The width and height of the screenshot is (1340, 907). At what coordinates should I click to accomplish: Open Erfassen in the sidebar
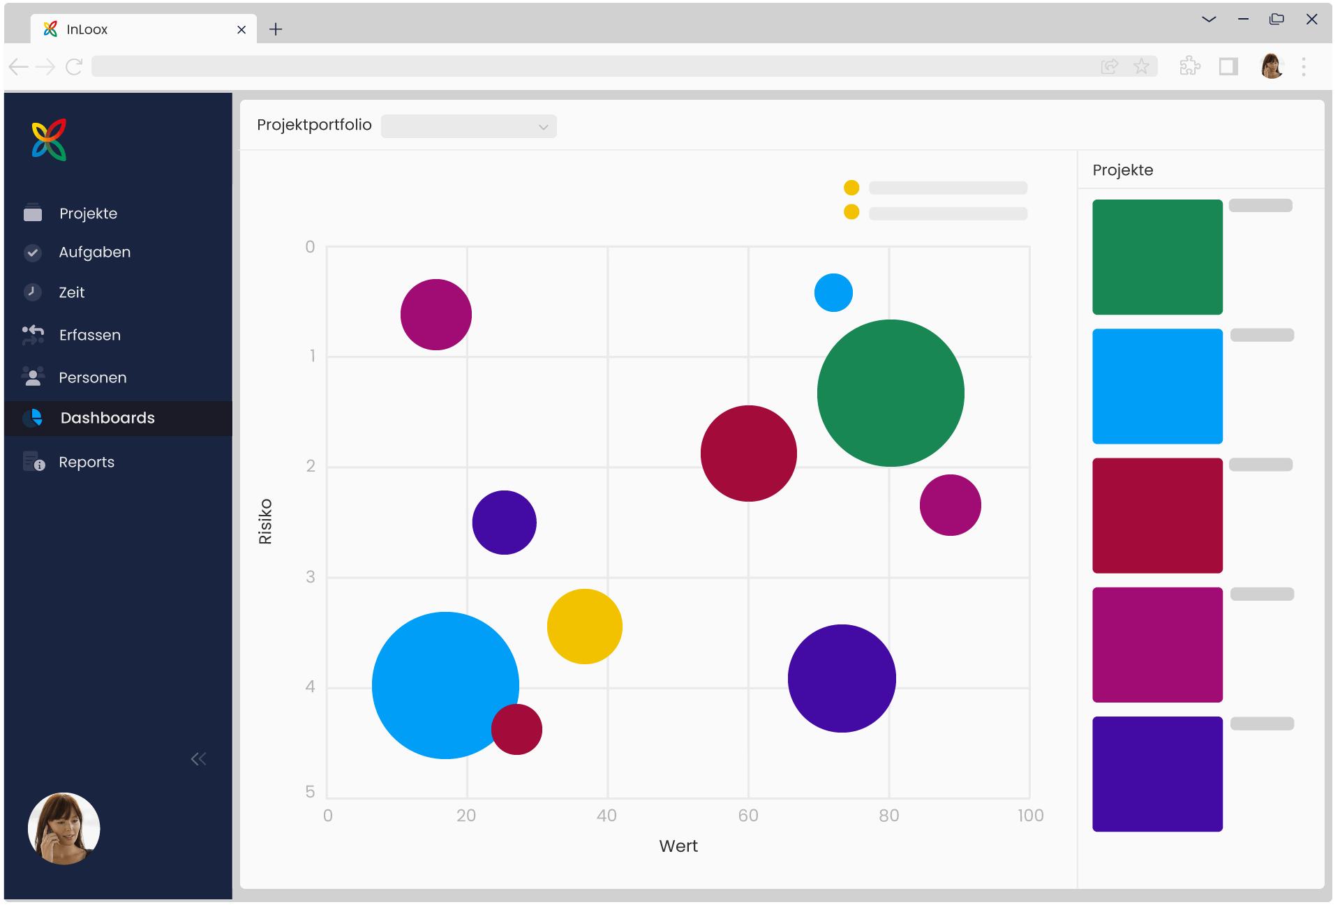tap(89, 336)
